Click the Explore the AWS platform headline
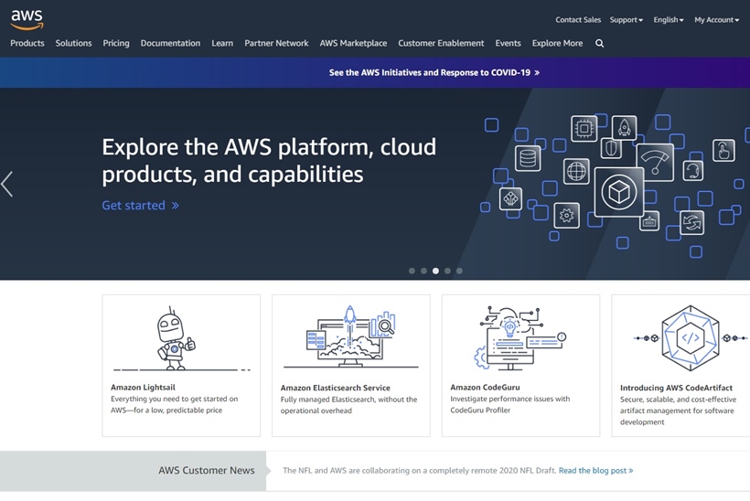 tap(269, 161)
